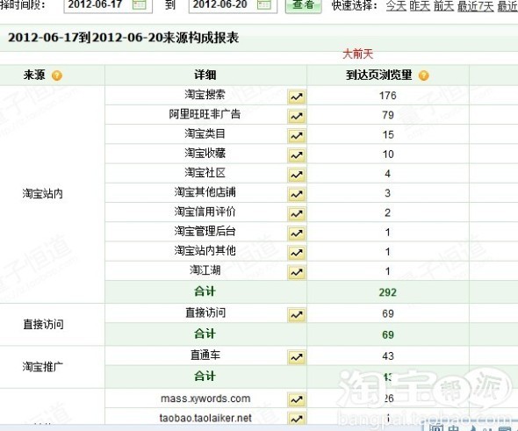The image size is (518, 431).
Task: Open trend chart for 淘江湖 row
Action: [x=297, y=272]
